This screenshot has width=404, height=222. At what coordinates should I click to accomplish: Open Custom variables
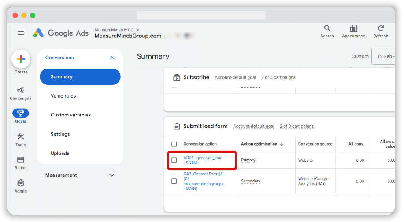70,115
